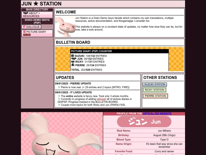Visit Ricky Station
The width and height of the screenshot is (206, 155).
pyautogui.click(x=154, y=90)
